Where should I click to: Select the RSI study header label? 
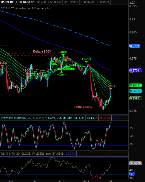pyautogui.click(x=26, y=153)
